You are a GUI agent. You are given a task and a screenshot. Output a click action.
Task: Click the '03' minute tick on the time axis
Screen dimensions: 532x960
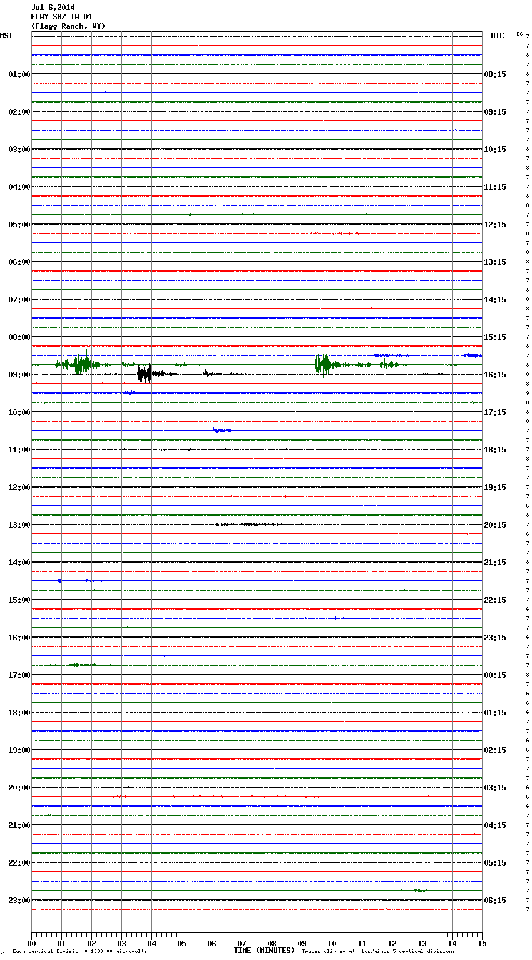(x=121, y=943)
